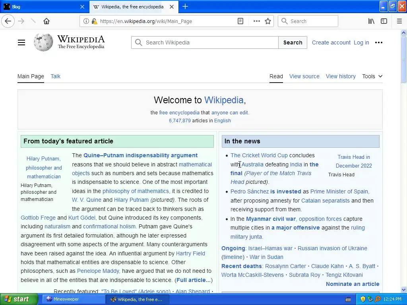Open the Windows Start button

tap(19, 299)
